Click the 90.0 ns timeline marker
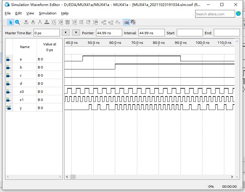This screenshot has width=245, height=192. point(181,43)
